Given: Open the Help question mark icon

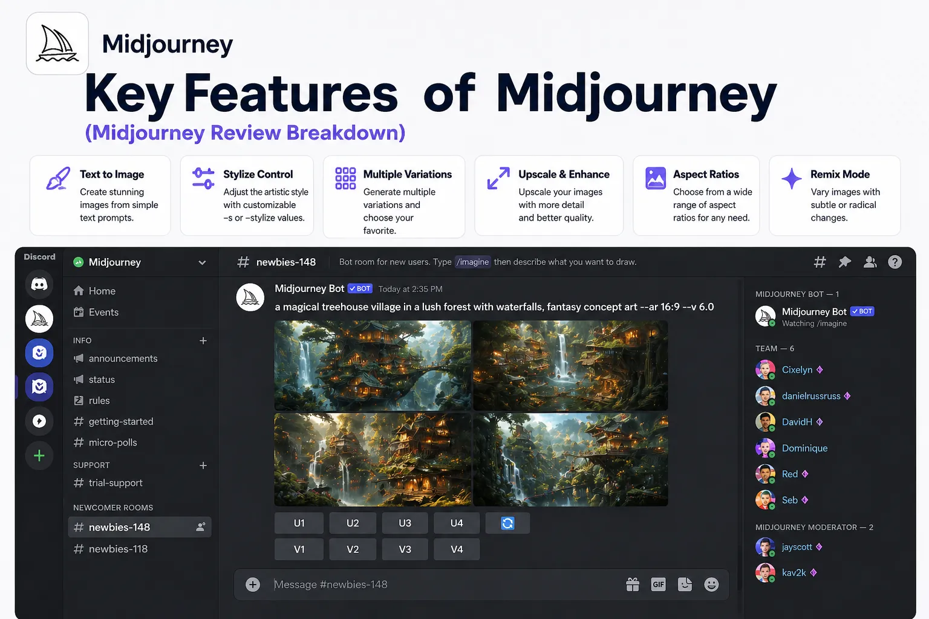Looking at the screenshot, I should (895, 262).
